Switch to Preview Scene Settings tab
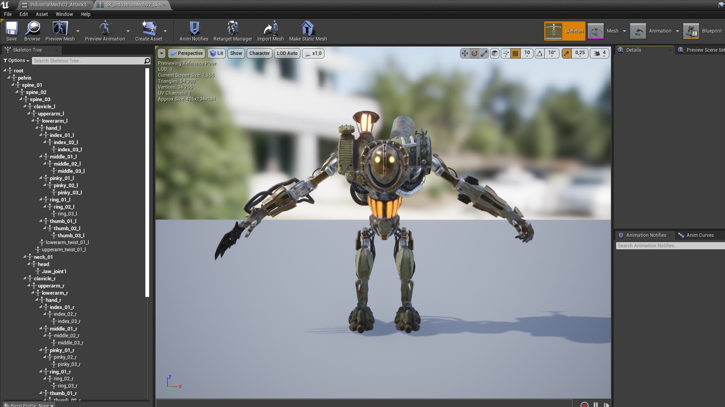725x407 pixels. coord(701,50)
